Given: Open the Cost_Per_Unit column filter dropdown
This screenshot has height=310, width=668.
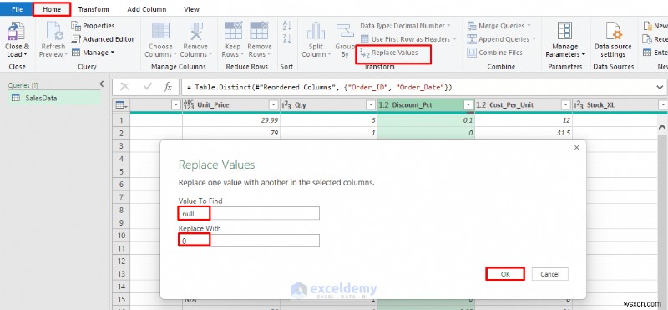Looking at the screenshot, I should (x=566, y=105).
